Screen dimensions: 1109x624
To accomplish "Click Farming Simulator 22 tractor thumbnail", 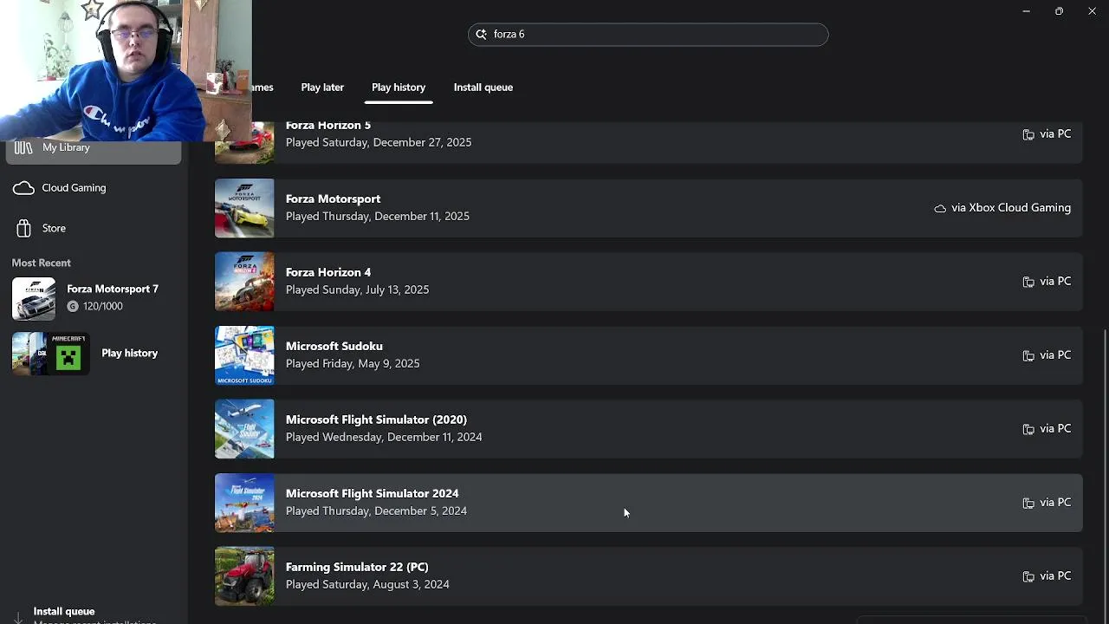I will pos(244,576).
